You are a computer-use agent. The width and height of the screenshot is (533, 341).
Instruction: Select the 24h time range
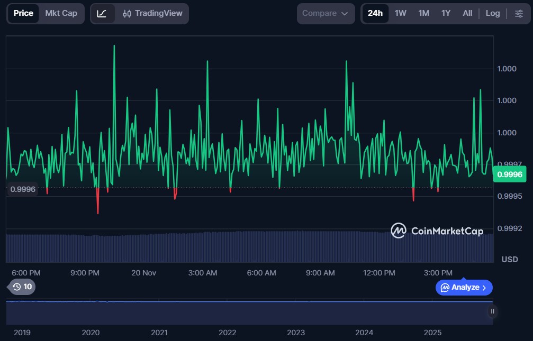(x=375, y=14)
